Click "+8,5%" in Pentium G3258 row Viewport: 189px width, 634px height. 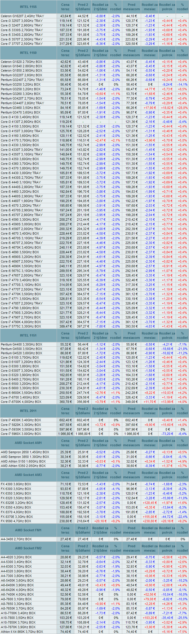[182, 89]
